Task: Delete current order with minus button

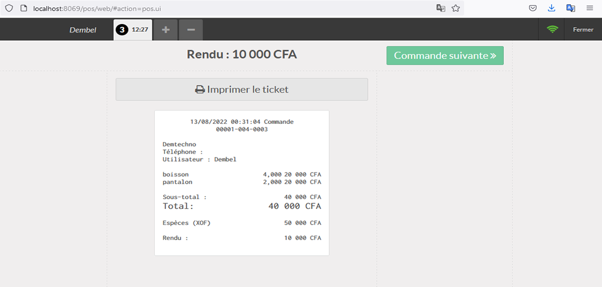Action: pyautogui.click(x=190, y=29)
